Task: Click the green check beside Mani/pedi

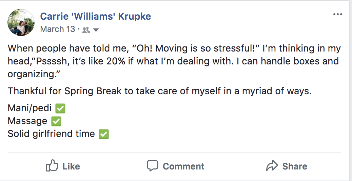Action: click(60, 108)
